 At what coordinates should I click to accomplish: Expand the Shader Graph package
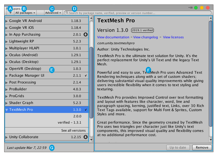(x=6, y=103)
